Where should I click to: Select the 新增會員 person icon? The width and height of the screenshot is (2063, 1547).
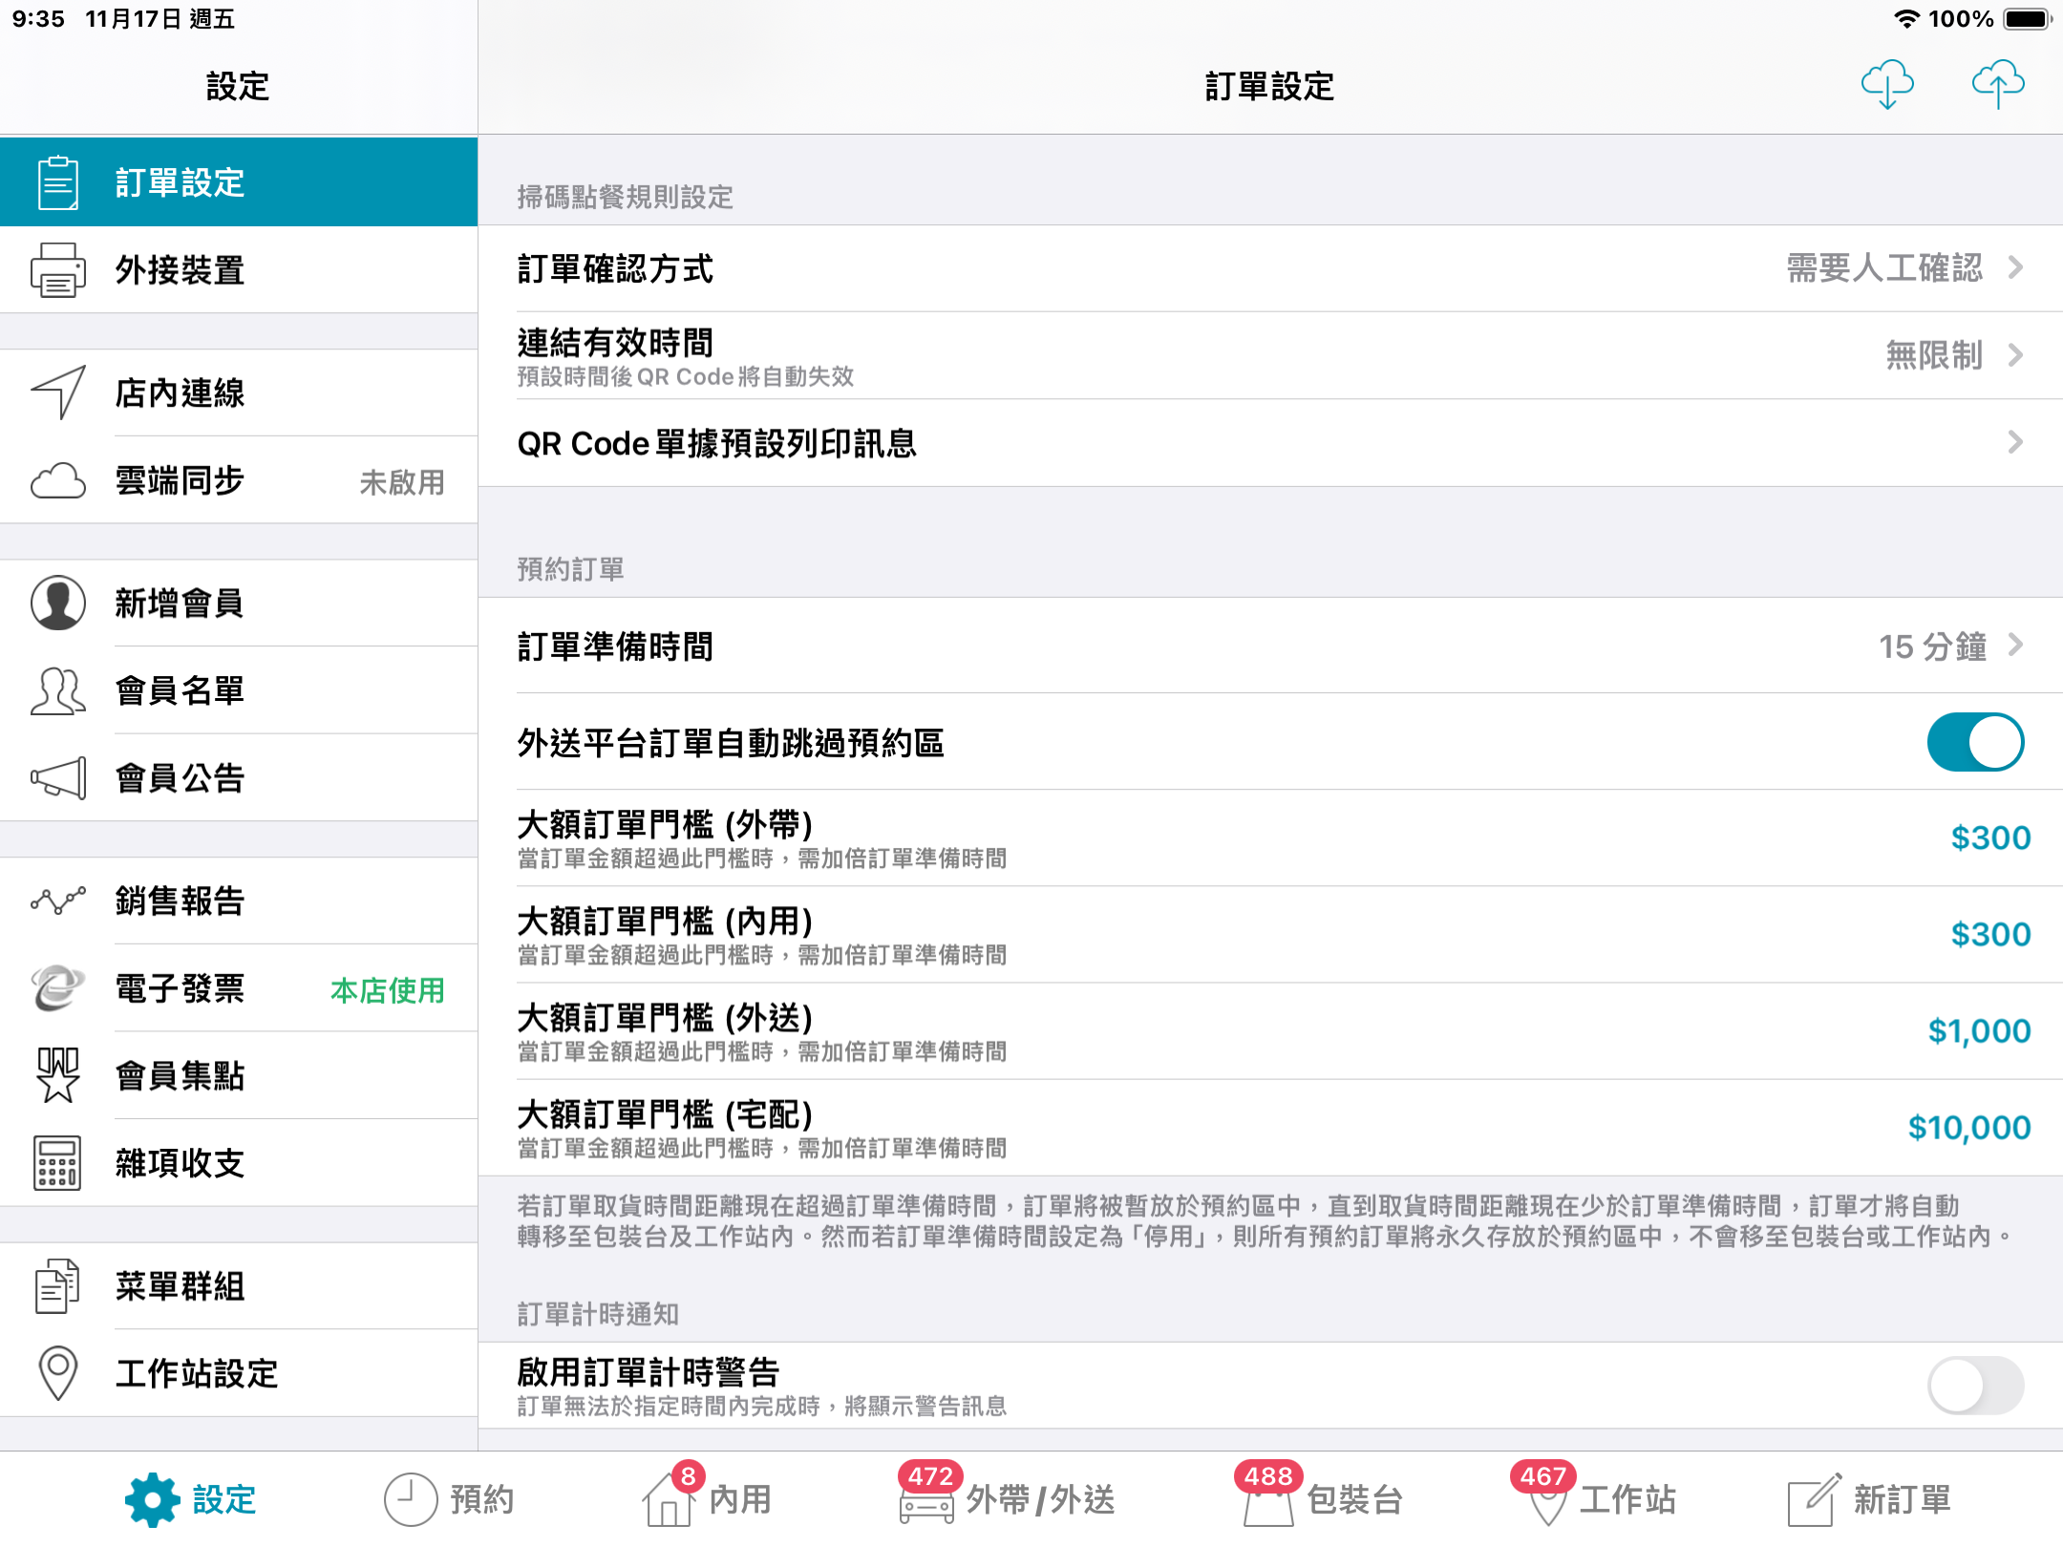click(57, 603)
